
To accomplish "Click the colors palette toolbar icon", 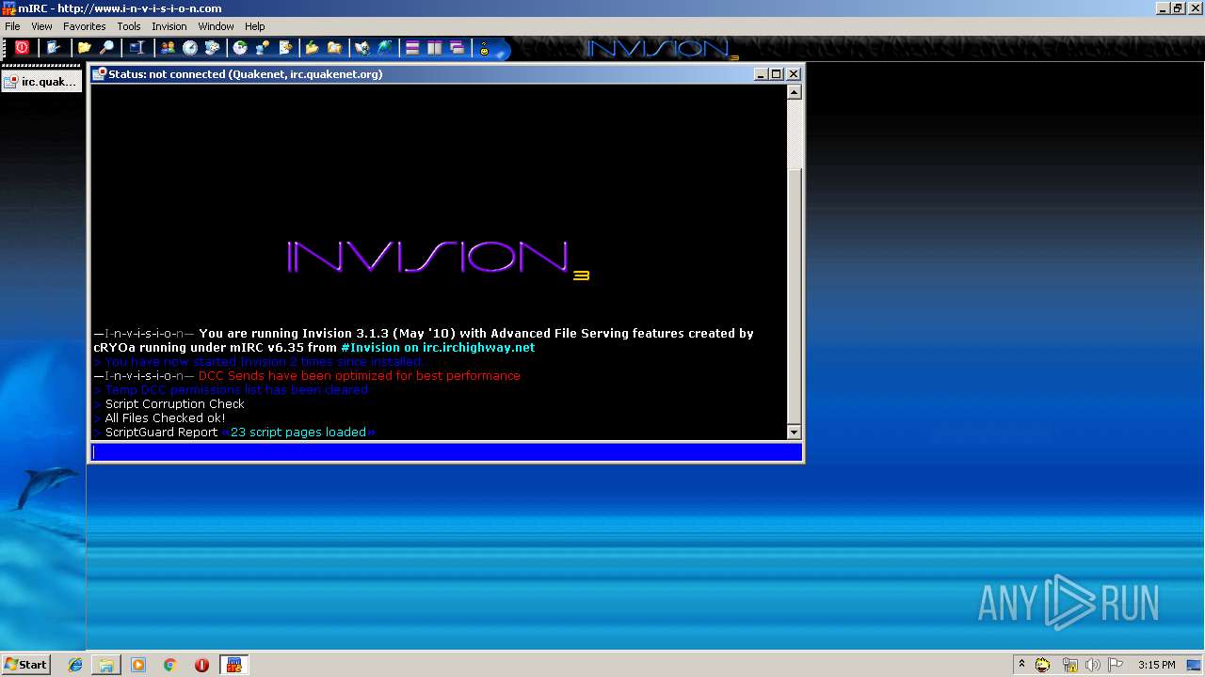I will pos(212,48).
